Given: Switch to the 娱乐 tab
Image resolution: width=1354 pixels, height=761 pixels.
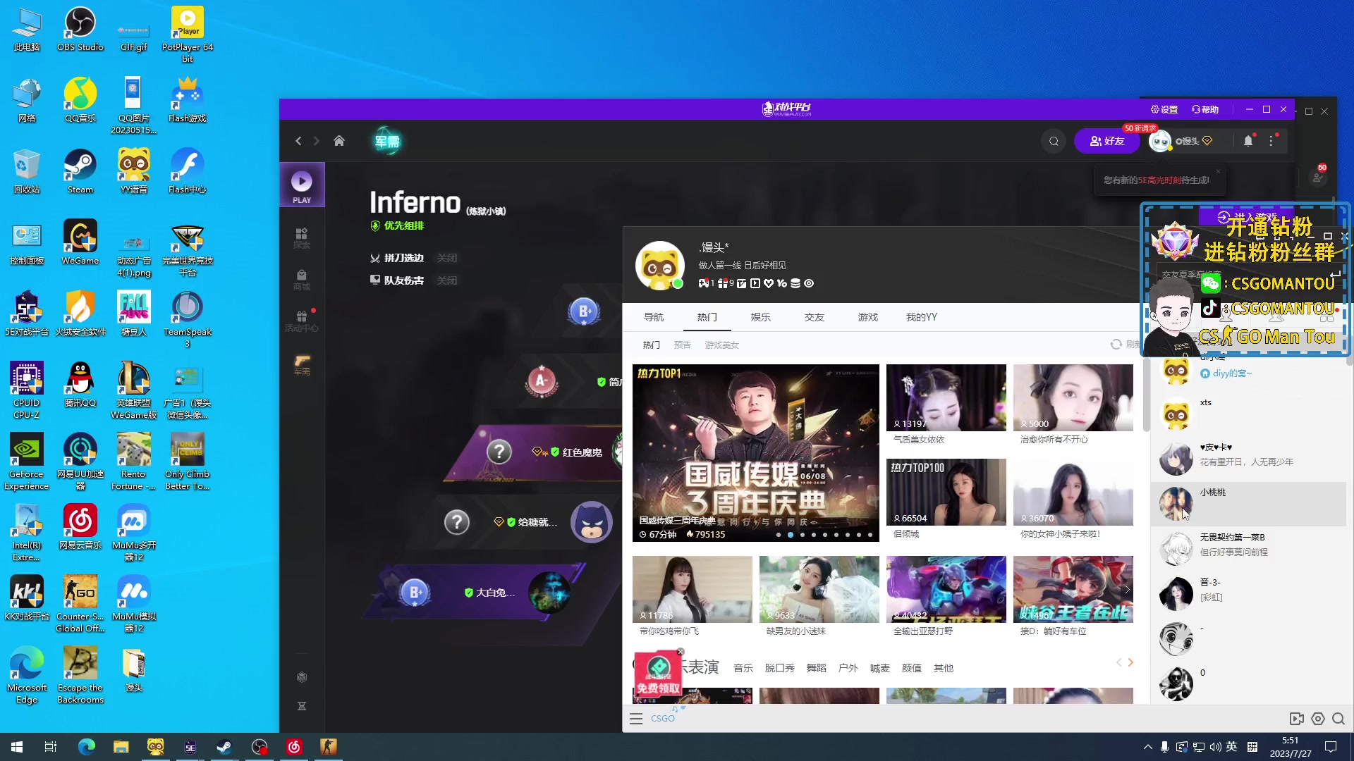Looking at the screenshot, I should point(760,317).
